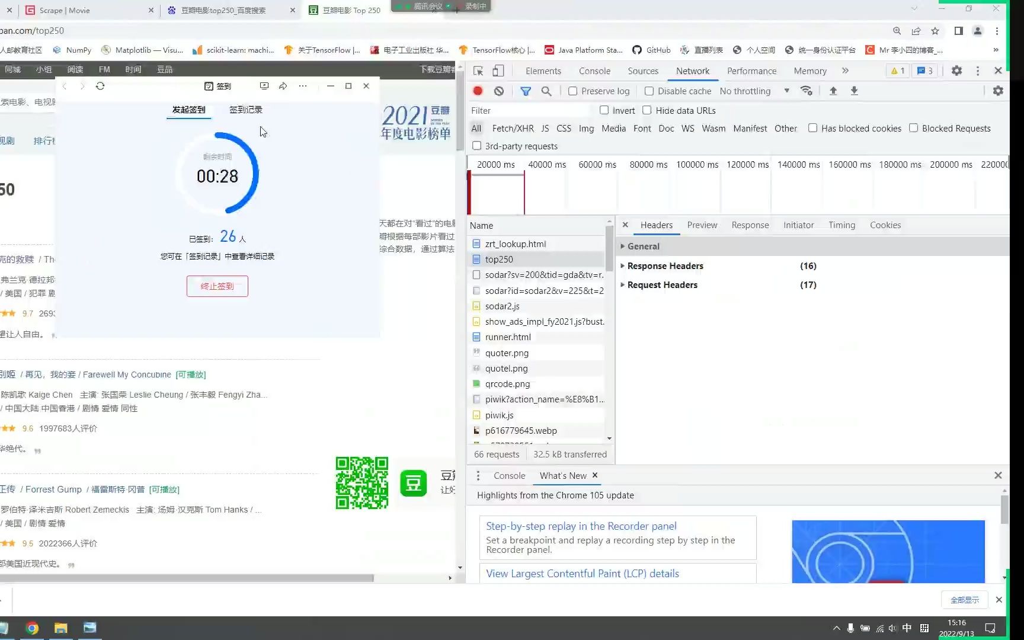Viewport: 1024px width, 640px height.
Task: Click the 终止签到 button
Action: (217, 286)
